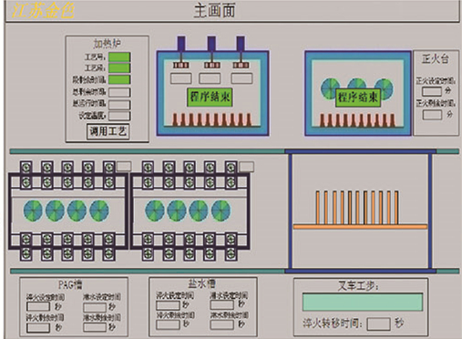Click the small indicator box above the left tank
462x339 pixels.
(124, 166)
